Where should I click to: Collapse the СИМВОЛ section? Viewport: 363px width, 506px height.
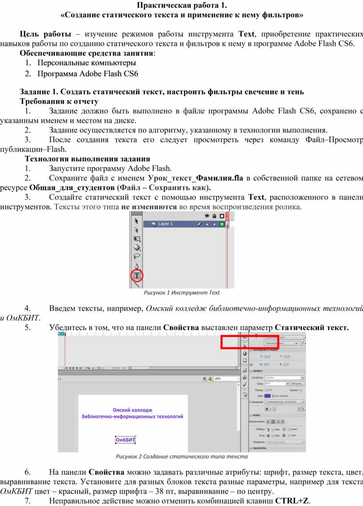(251, 371)
